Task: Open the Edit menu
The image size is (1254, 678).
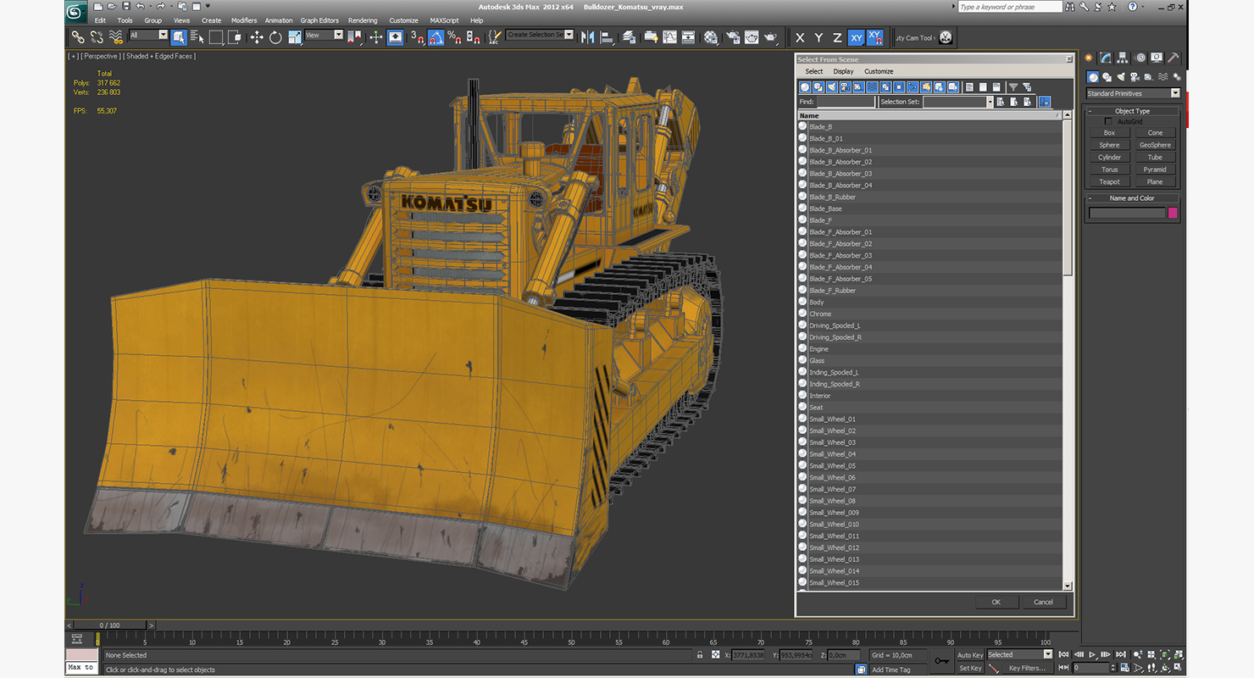Action: 100,20
